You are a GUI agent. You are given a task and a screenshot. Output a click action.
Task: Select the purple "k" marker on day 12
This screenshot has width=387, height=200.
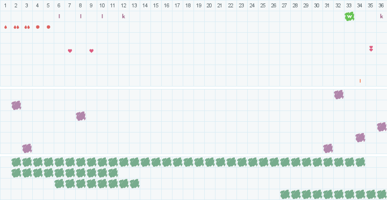[x=124, y=17]
